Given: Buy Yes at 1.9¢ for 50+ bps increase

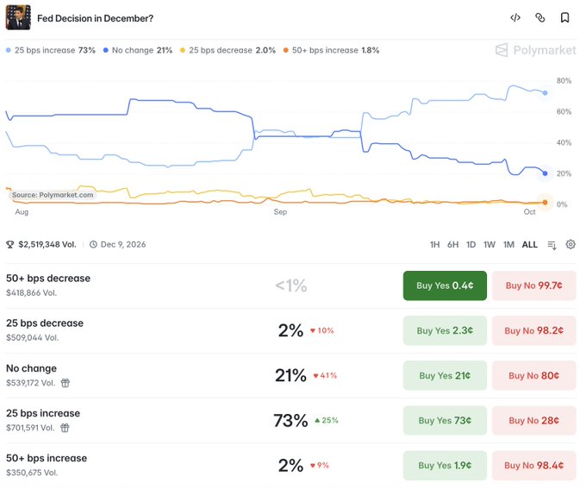Looking at the screenshot, I should (445, 465).
